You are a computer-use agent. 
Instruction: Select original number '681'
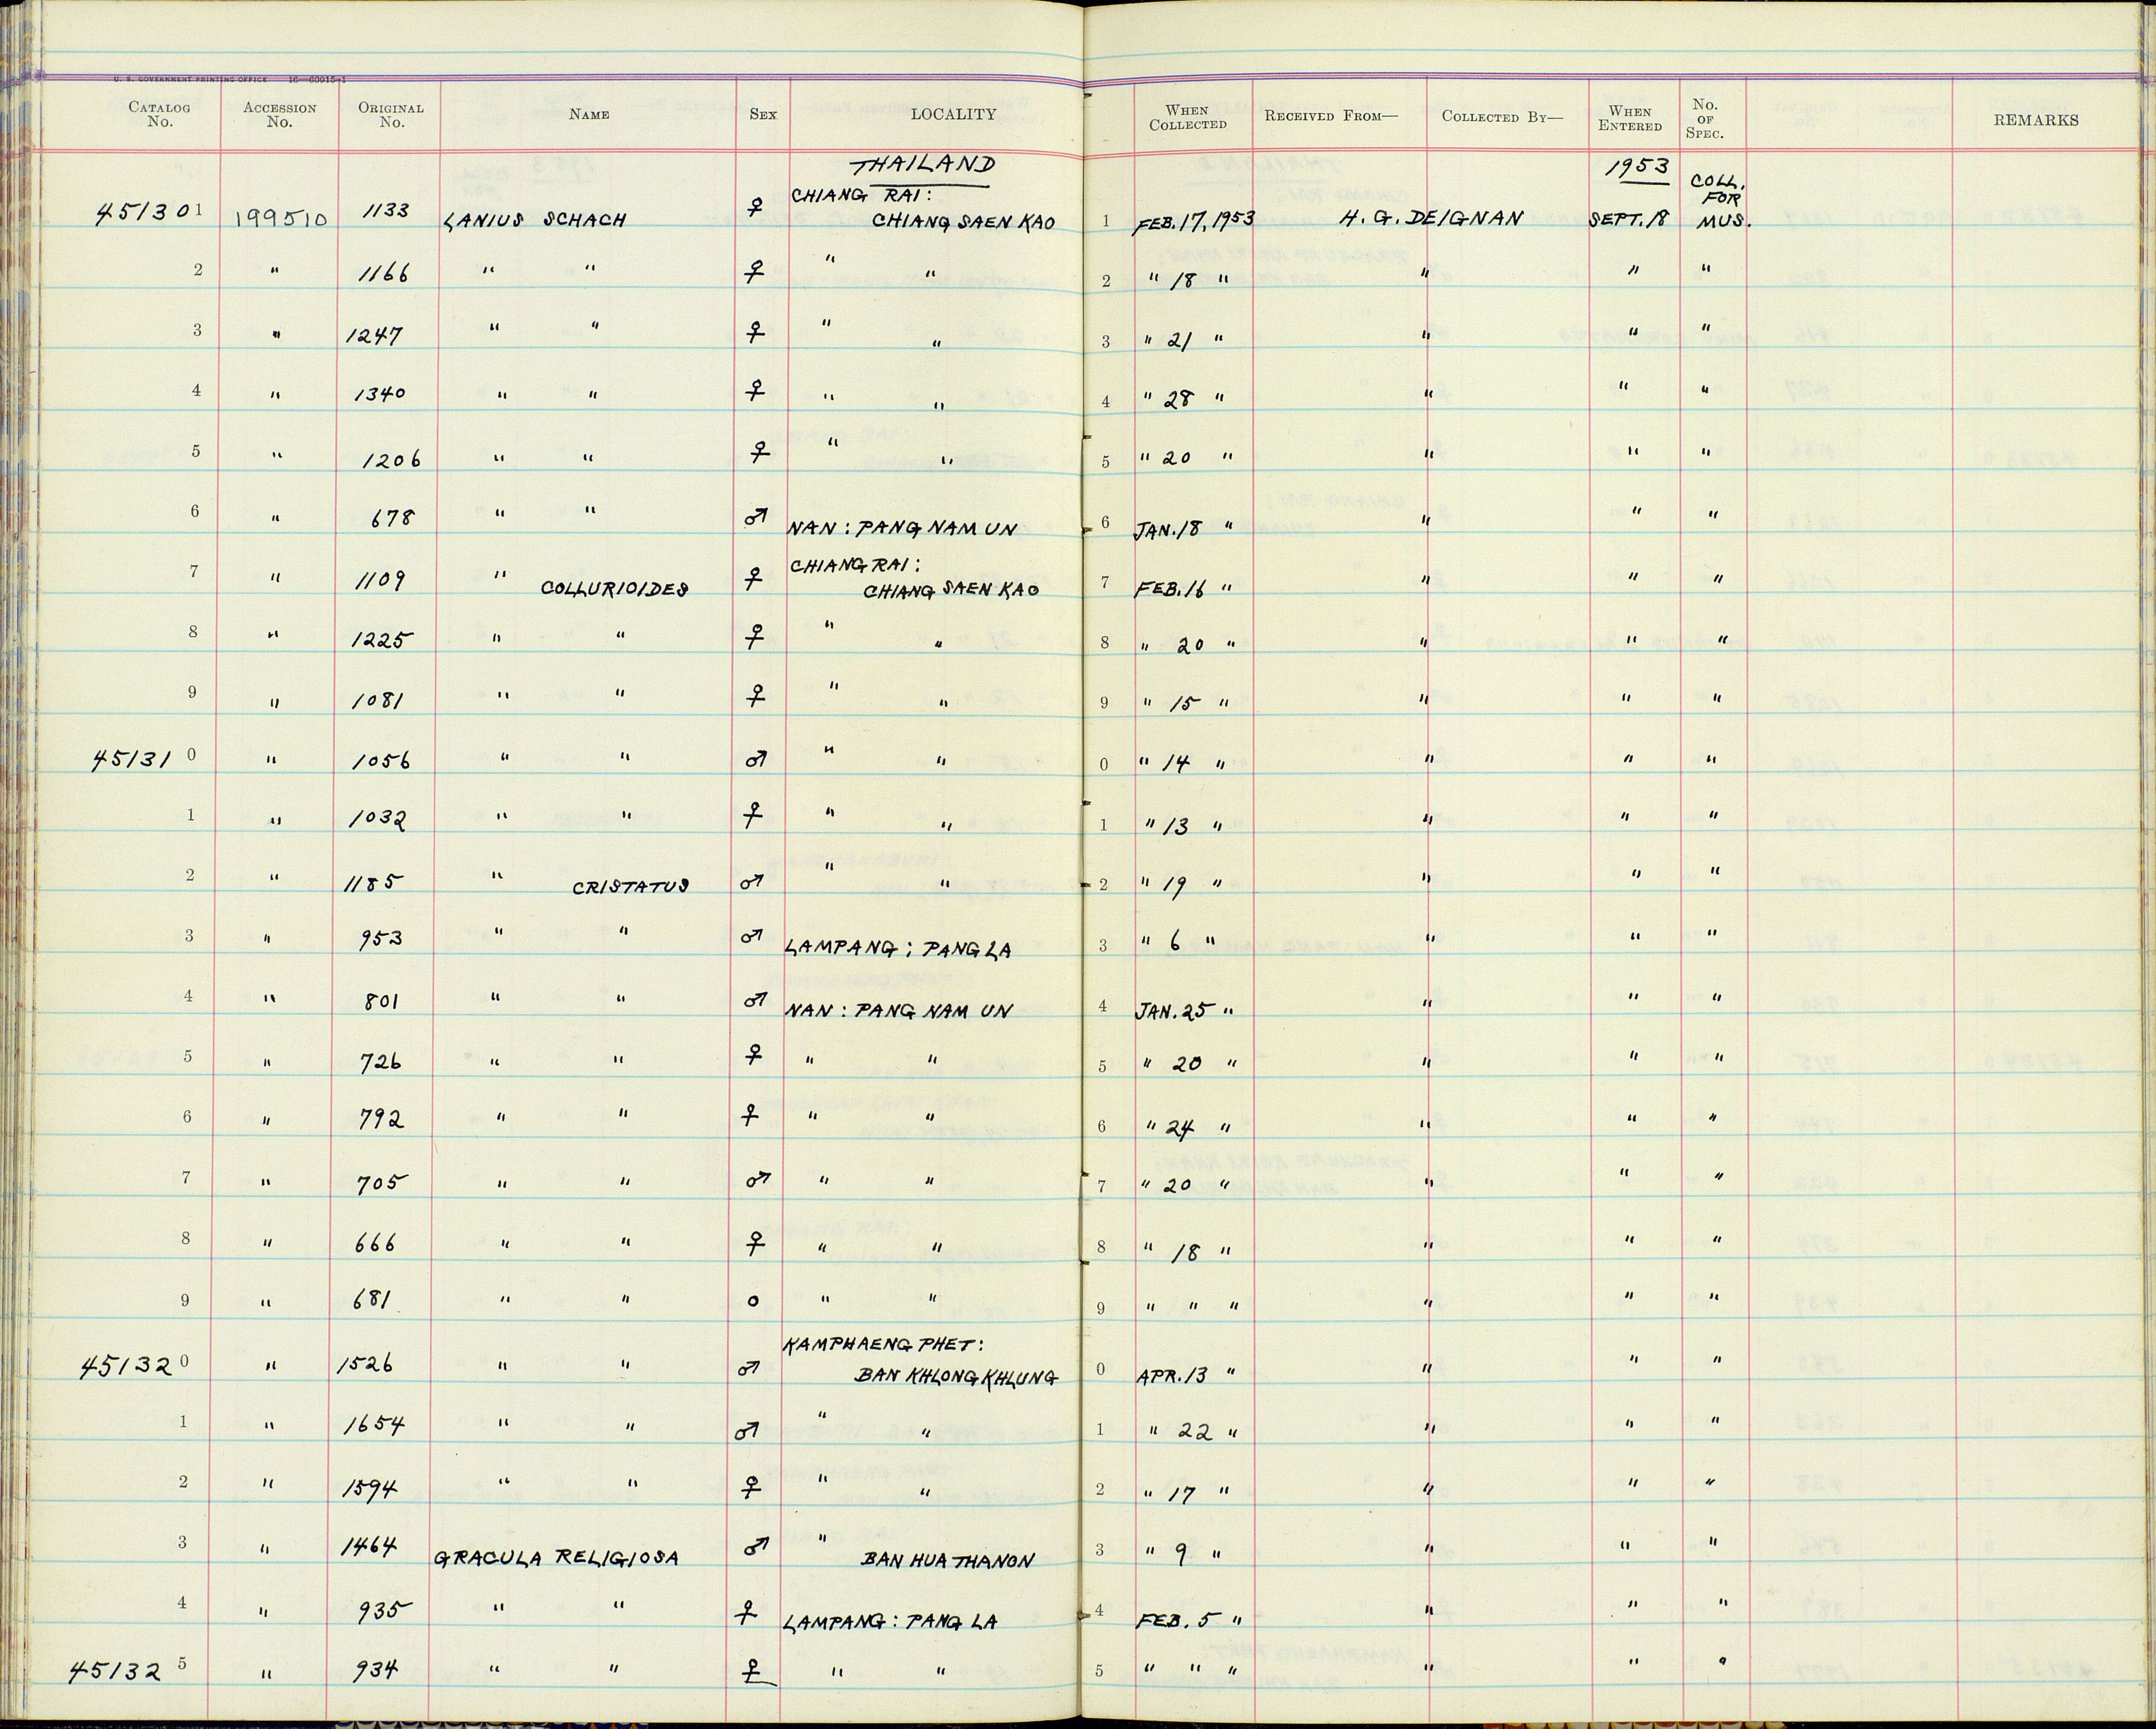[371, 1300]
